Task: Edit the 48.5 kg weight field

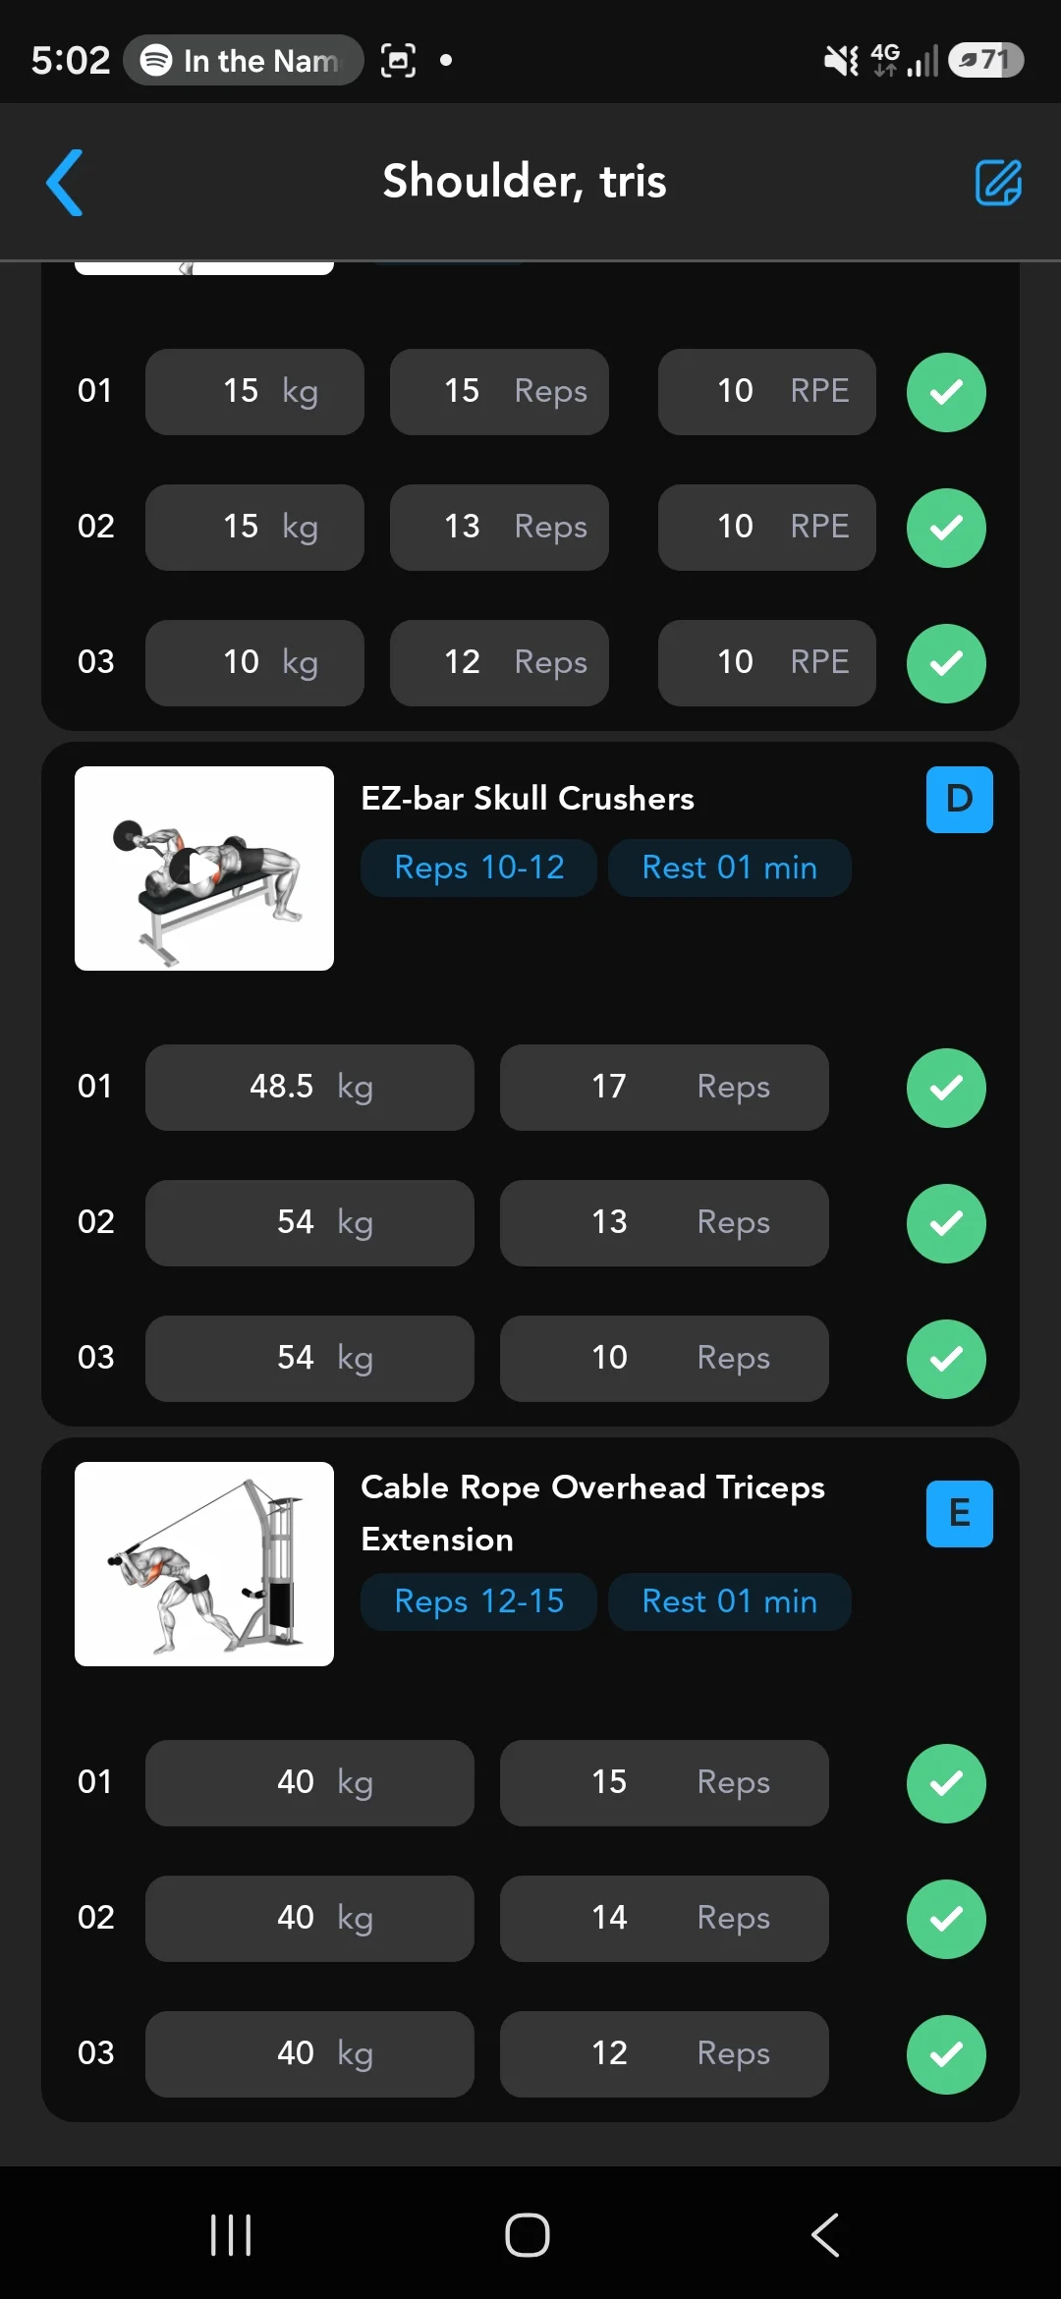Action: 309,1088
